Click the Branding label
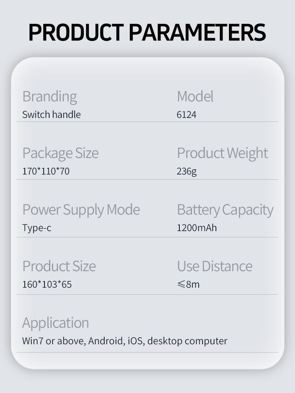This screenshot has height=393, width=295. (50, 96)
